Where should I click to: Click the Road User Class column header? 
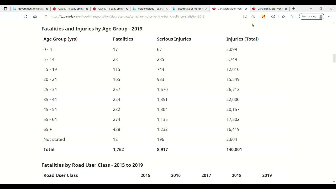point(61,175)
